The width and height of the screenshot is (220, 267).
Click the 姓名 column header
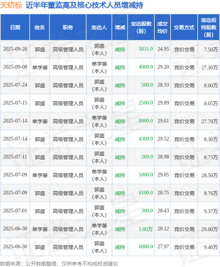click(40, 28)
